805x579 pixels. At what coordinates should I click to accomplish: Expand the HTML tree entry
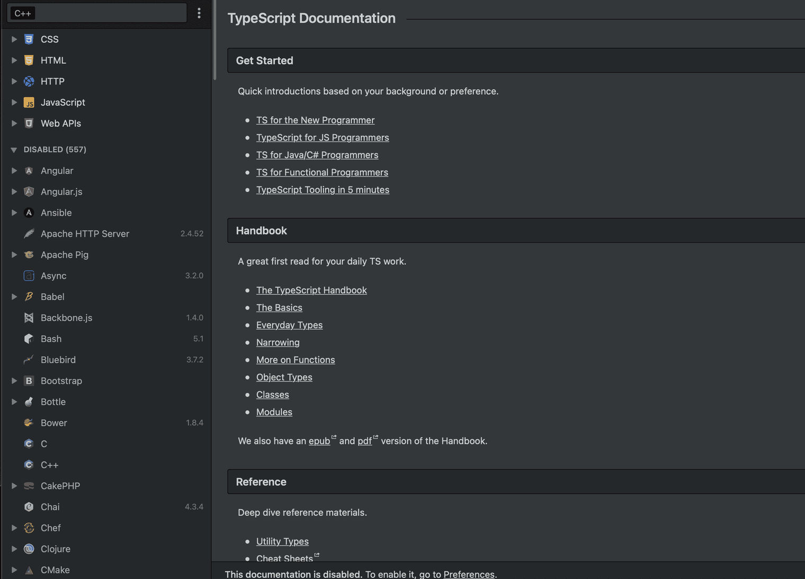(x=14, y=60)
